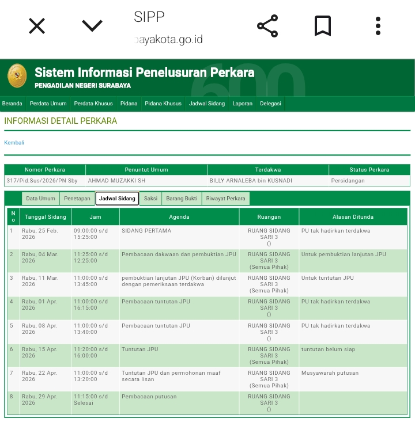This screenshot has width=415, height=426.
Task: Bookmark this page using bookmark icon
Action: pos(322,26)
